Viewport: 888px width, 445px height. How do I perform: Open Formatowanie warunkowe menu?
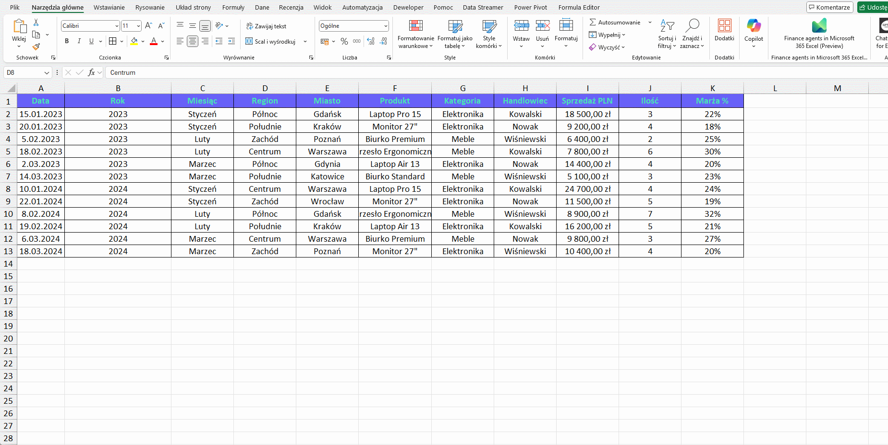(x=415, y=35)
